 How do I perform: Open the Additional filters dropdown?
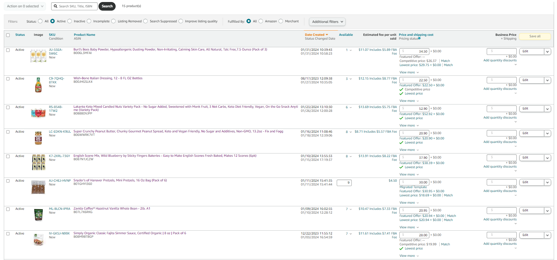coord(327,22)
